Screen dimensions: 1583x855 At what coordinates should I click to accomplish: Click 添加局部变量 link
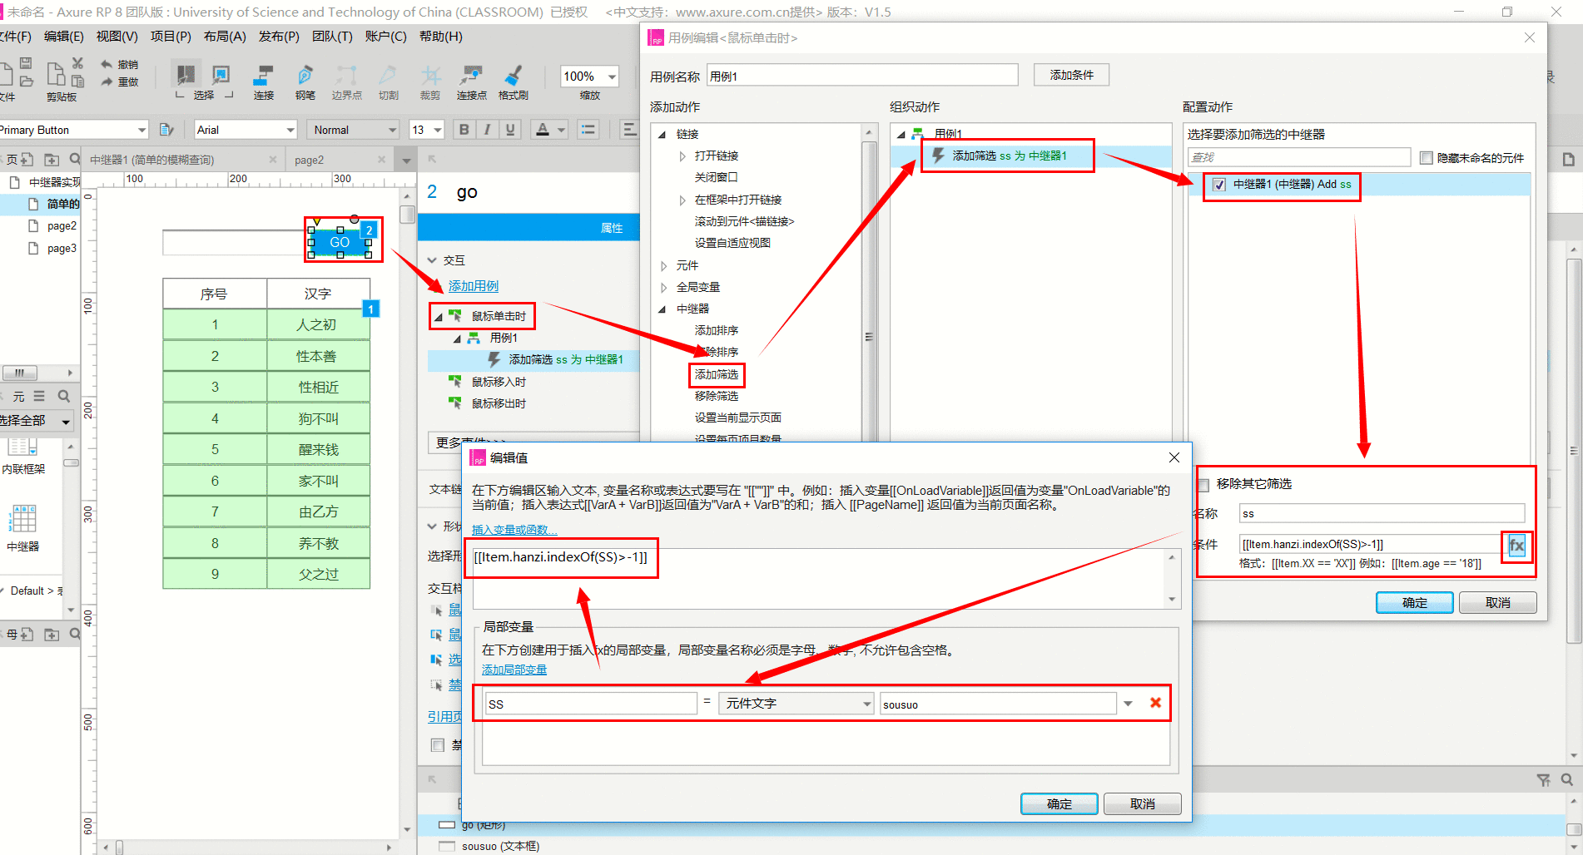(514, 670)
